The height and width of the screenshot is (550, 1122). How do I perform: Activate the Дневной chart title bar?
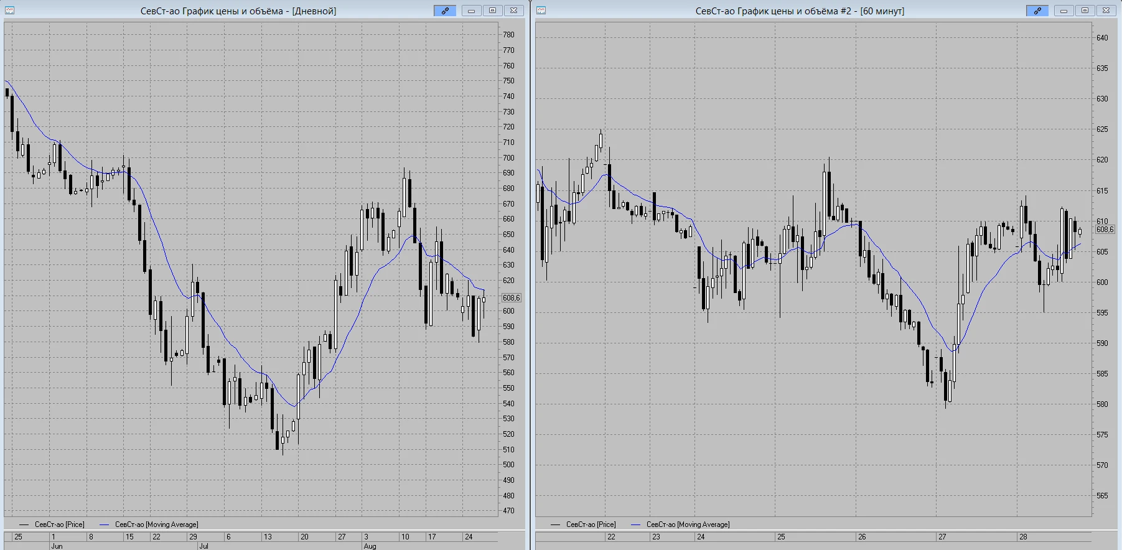click(x=238, y=11)
